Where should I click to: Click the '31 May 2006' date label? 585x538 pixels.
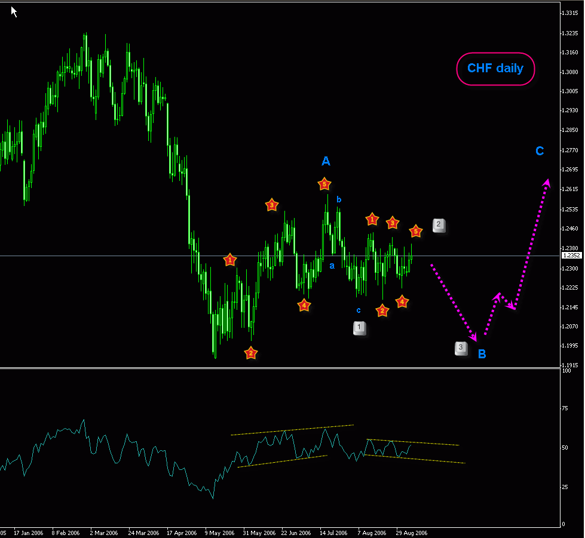259,533
